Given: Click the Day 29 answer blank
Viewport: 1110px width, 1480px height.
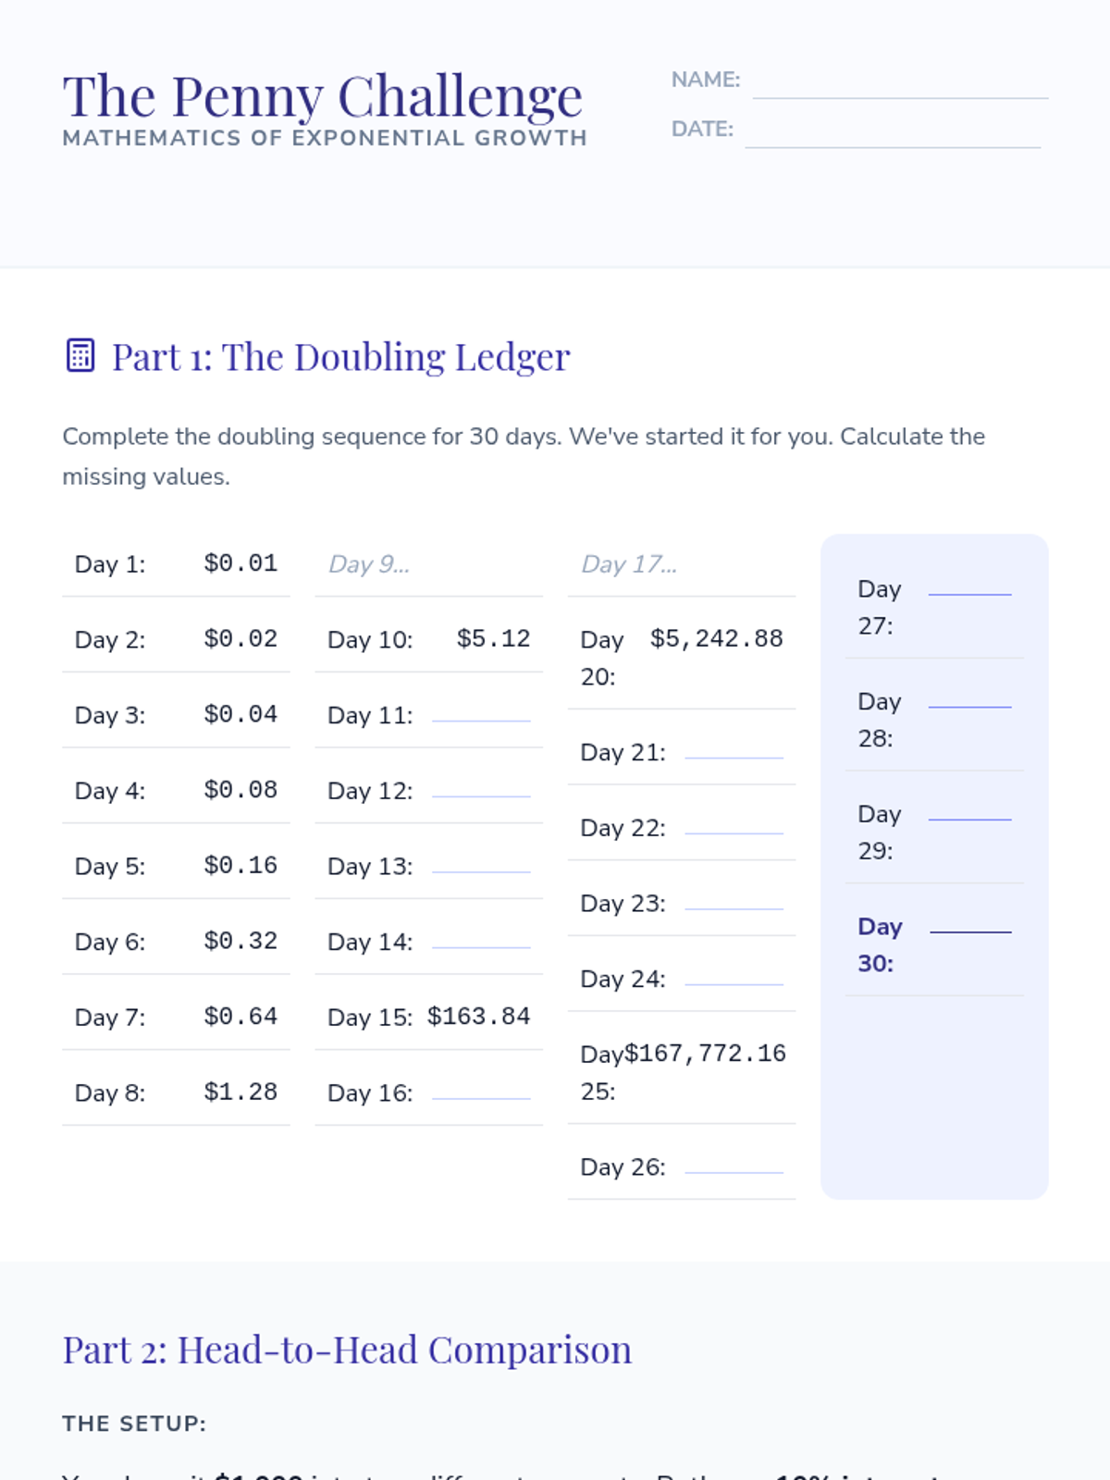Looking at the screenshot, I should pyautogui.click(x=969, y=811).
